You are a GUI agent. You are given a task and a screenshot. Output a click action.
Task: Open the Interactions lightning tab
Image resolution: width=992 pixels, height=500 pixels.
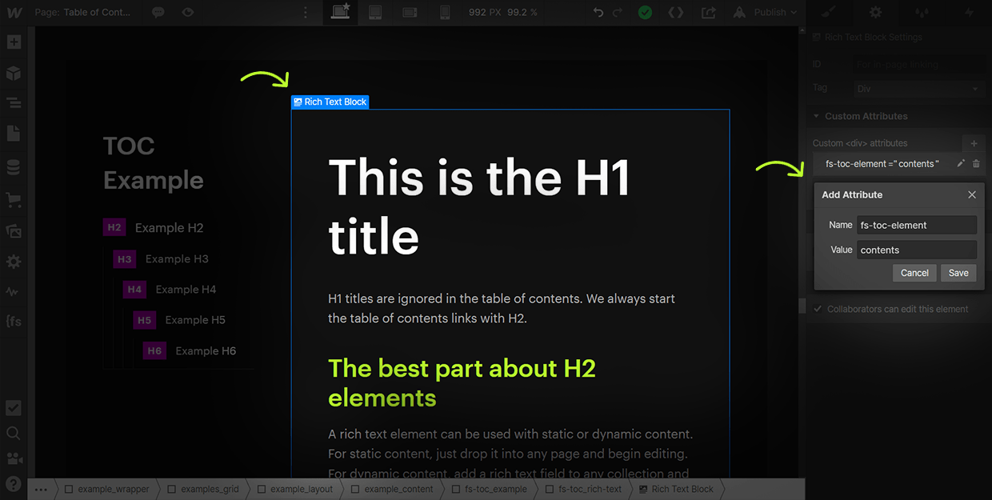[969, 12]
